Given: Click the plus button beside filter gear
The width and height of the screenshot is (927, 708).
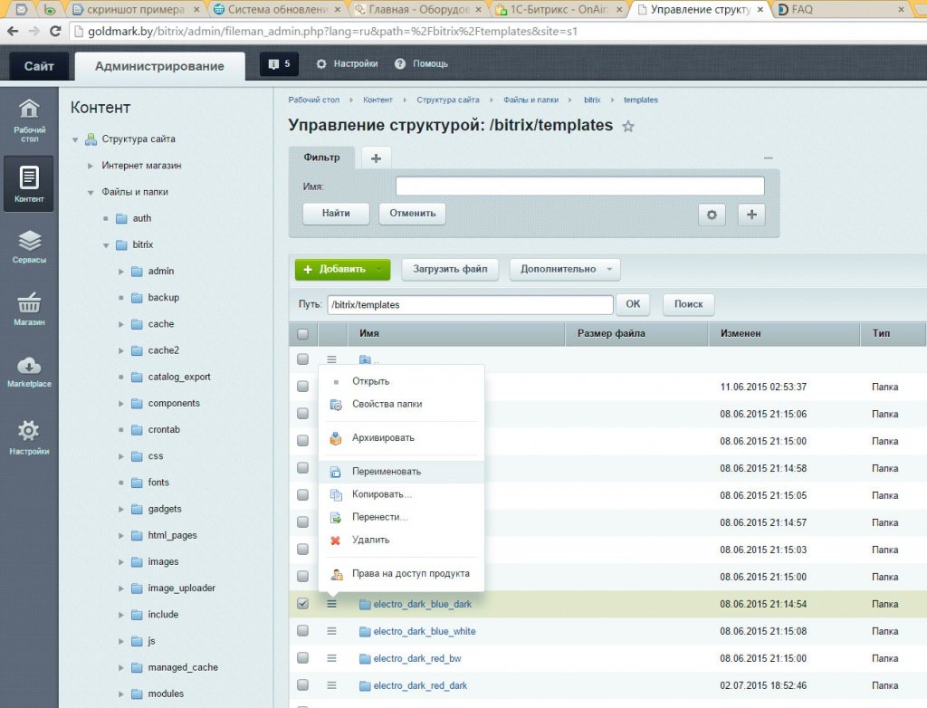Looking at the screenshot, I should coord(751,214).
